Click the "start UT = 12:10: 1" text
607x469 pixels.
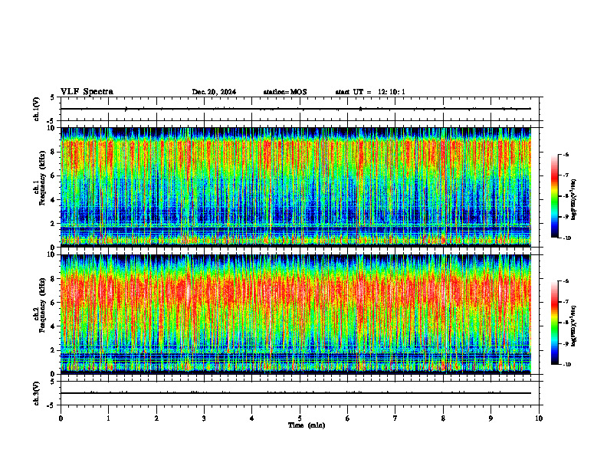[x=370, y=92]
